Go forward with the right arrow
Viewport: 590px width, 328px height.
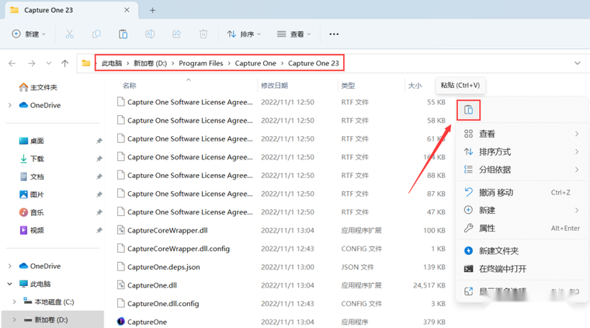(32, 63)
